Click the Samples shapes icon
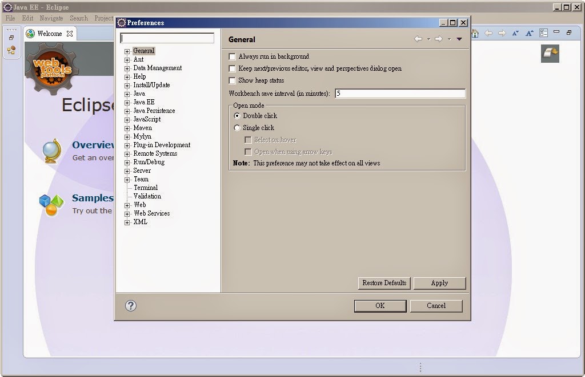585x377 pixels. pyautogui.click(x=51, y=205)
